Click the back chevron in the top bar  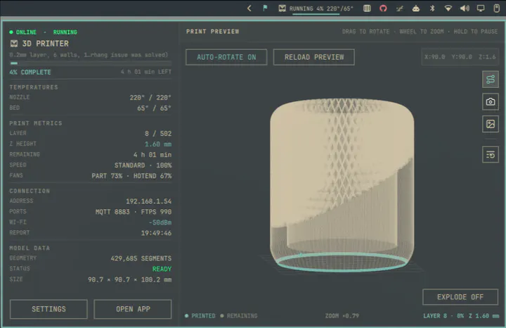tap(249, 8)
